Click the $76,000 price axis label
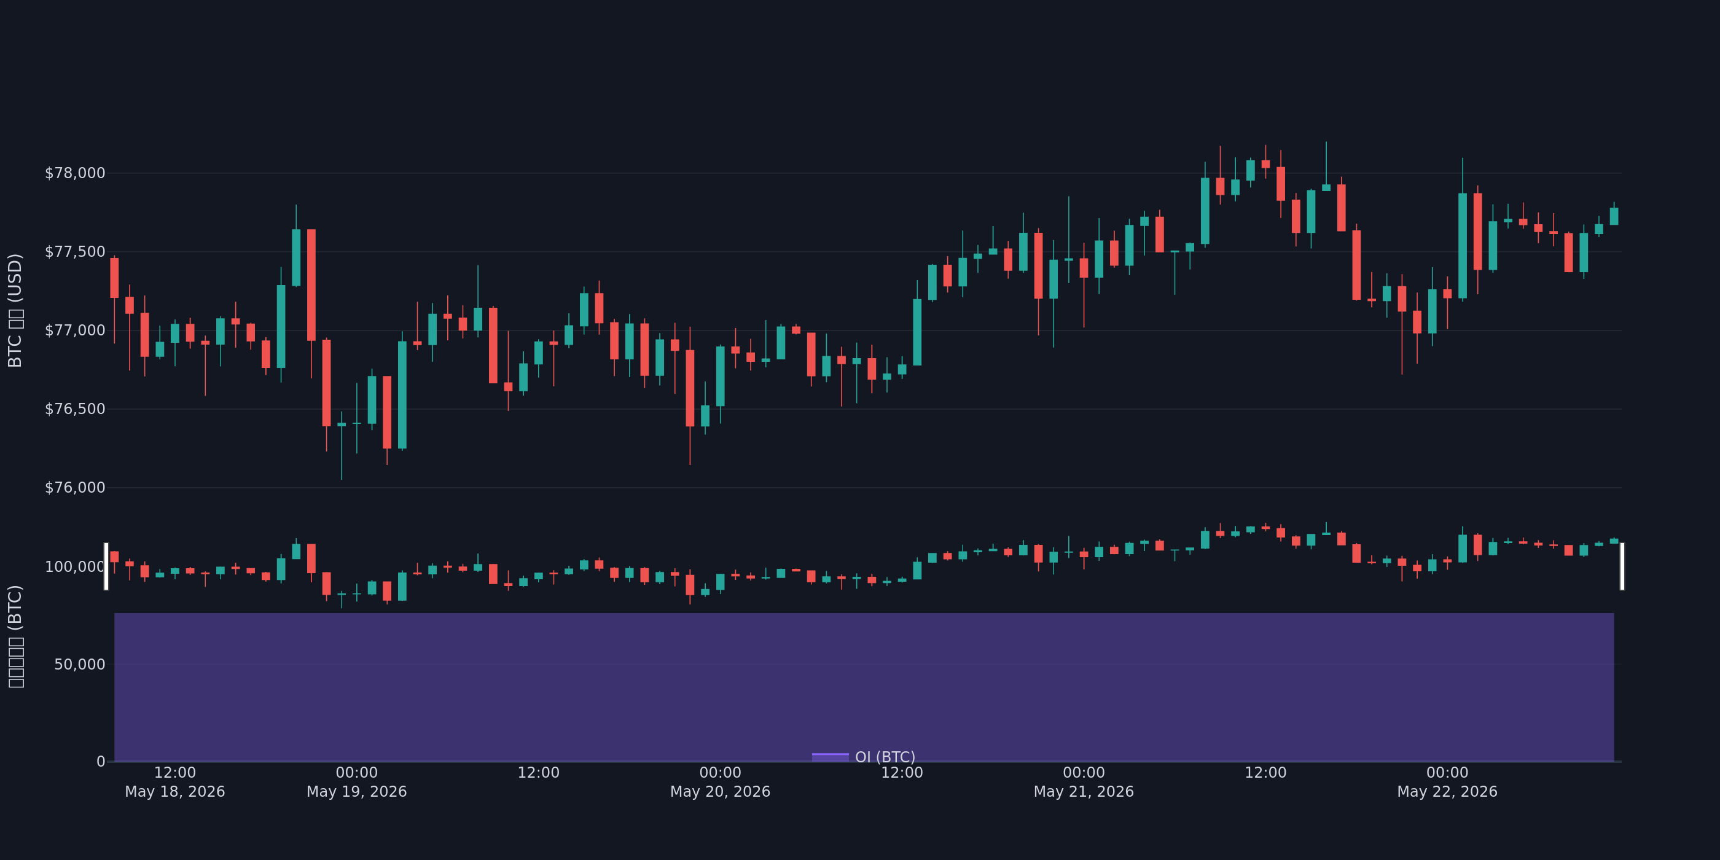This screenshot has height=860, width=1720. click(75, 488)
